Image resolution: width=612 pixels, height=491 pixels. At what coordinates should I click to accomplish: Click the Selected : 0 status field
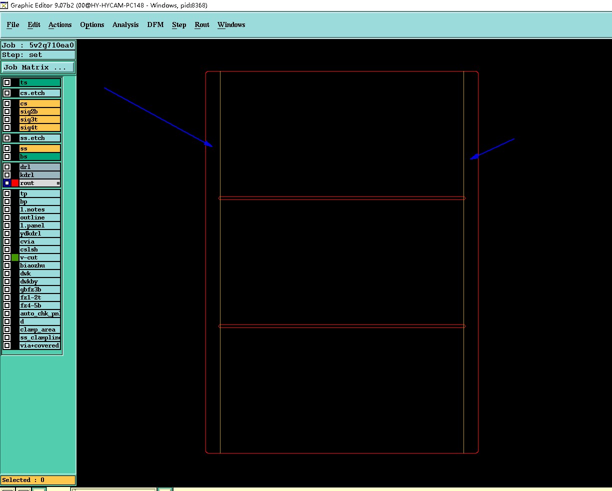(38, 480)
